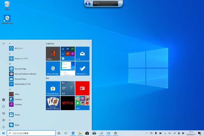Open Mixed Reality ポータル app
Viewport: 204px width, 136px height.
(x=22, y=84)
